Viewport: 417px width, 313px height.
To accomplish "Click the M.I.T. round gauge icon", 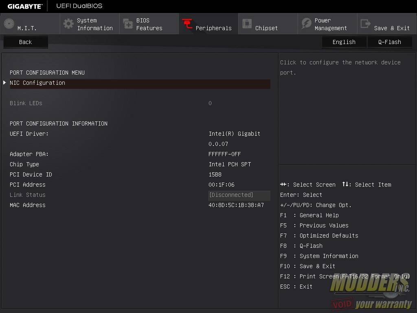I will point(9,24).
